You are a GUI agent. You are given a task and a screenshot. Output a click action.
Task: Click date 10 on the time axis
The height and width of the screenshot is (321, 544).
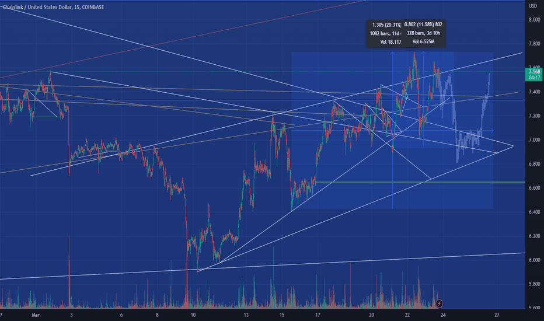(193, 315)
